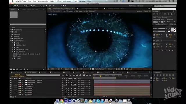Click the Search Help input field

pyautogui.click(x=165, y=6)
